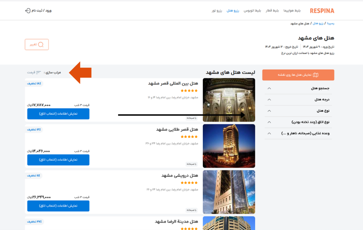This screenshot has width=363, height=230.
Task: Open هتل قصر طلایی مشهد thumbnail image
Action: tap(229, 146)
